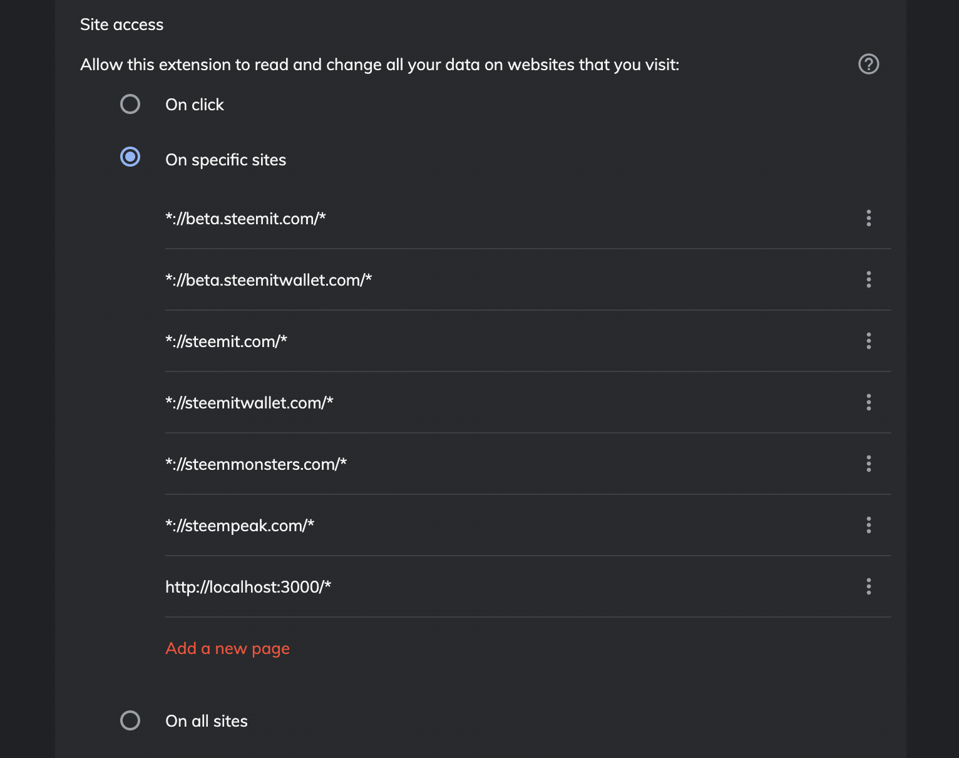Screen dimensions: 959x758
Task: Click the On specific sites label text
Action: [226, 160]
